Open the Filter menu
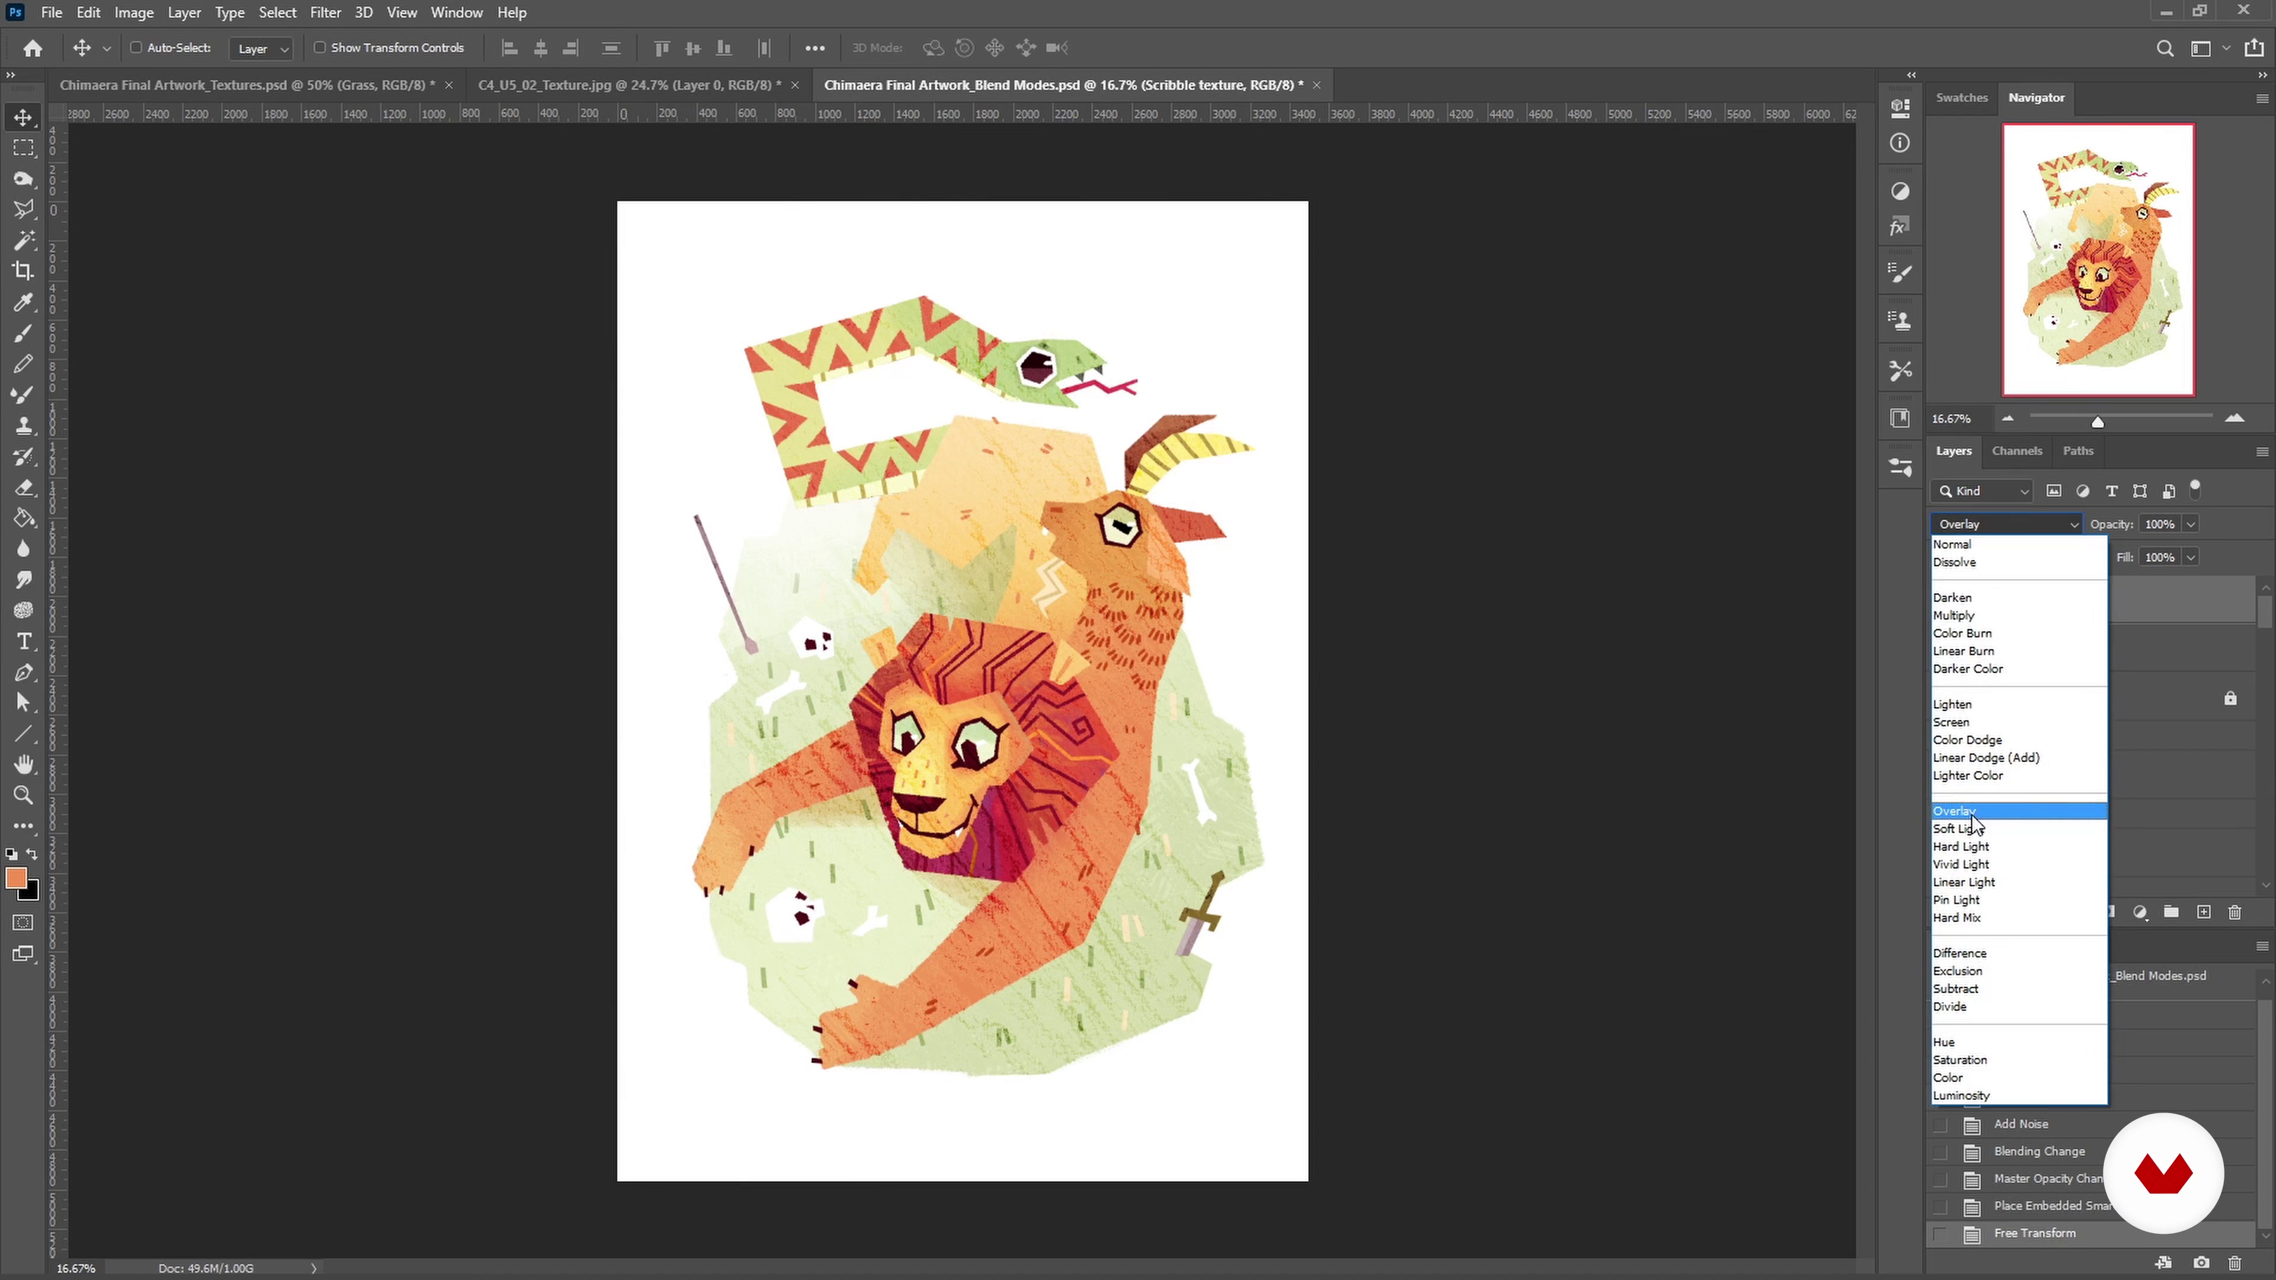 [x=325, y=12]
